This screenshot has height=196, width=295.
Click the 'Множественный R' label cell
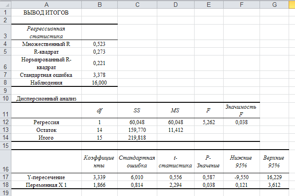click(46, 44)
